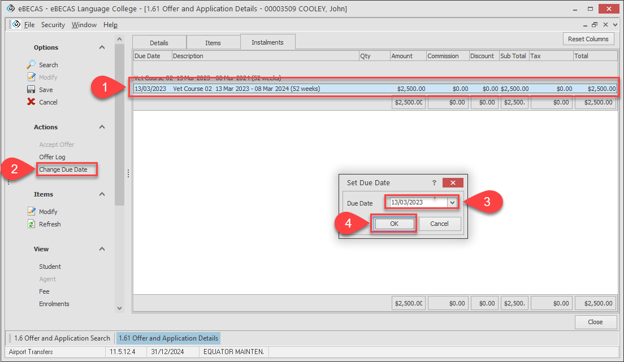624x362 pixels.
Task: Click the Save floppy disk icon
Action: click(32, 90)
